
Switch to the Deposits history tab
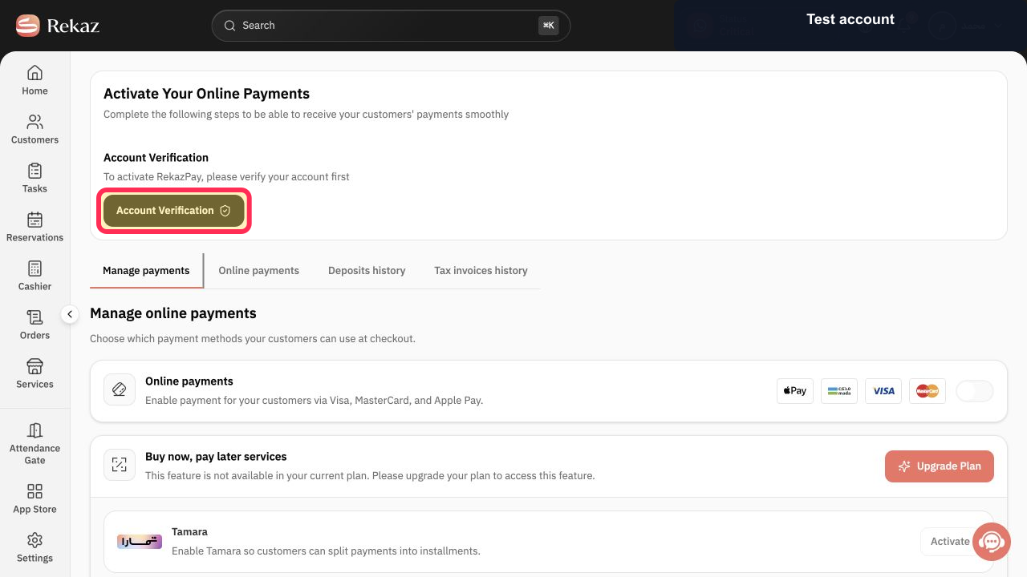pyautogui.click(x=367, y=271)
